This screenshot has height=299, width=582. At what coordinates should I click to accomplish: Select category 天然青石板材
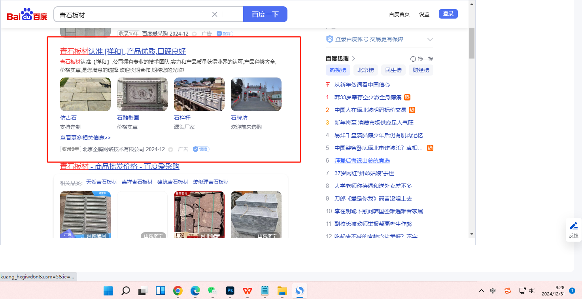coord(102,182)
